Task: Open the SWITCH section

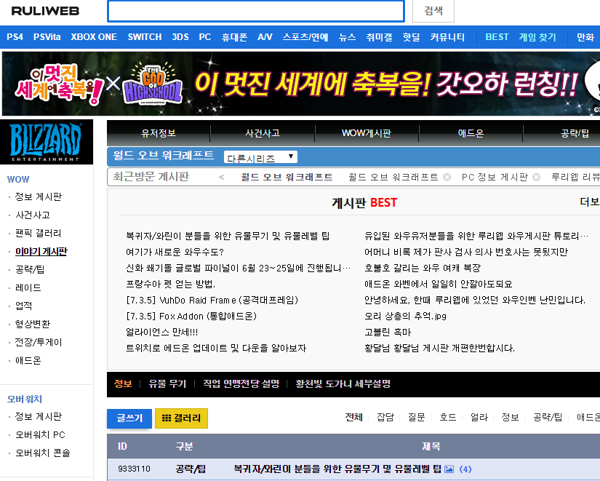Action: click(x=145, y=37)
